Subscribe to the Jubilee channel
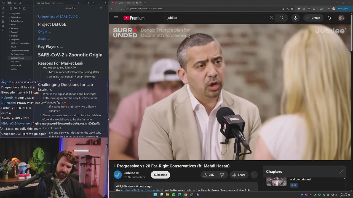353x198 pixels. tap(160, 175)
